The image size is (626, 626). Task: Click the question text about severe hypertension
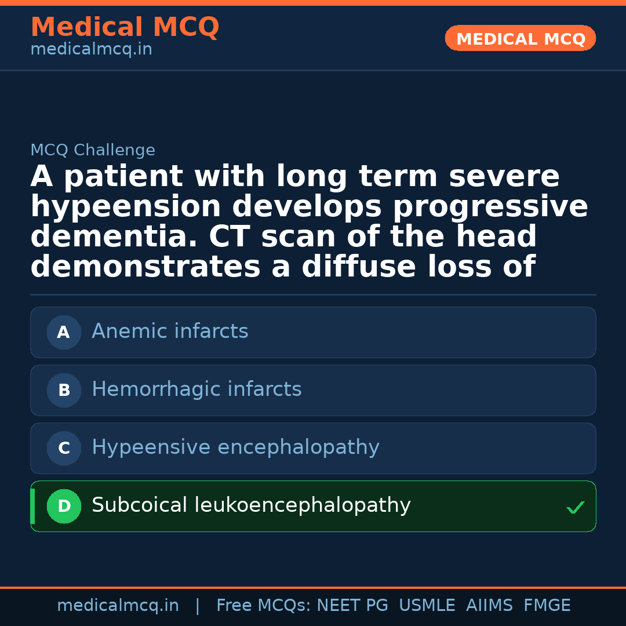(309, 221)
